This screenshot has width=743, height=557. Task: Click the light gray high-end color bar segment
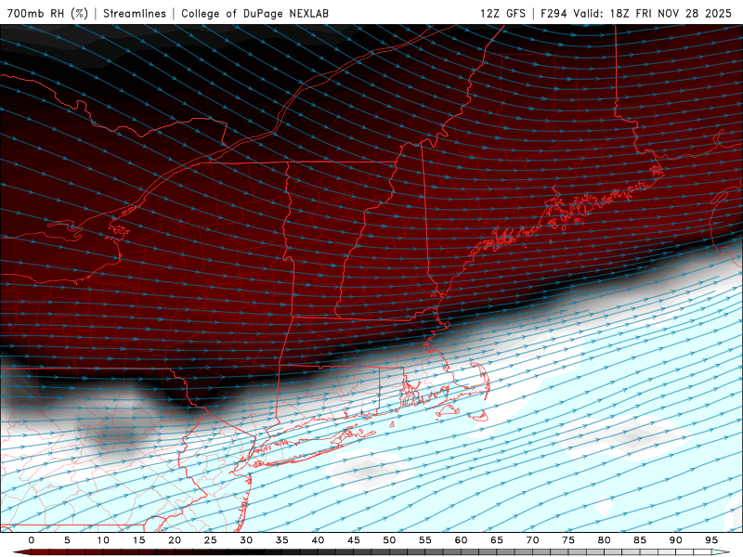point(721,552)
